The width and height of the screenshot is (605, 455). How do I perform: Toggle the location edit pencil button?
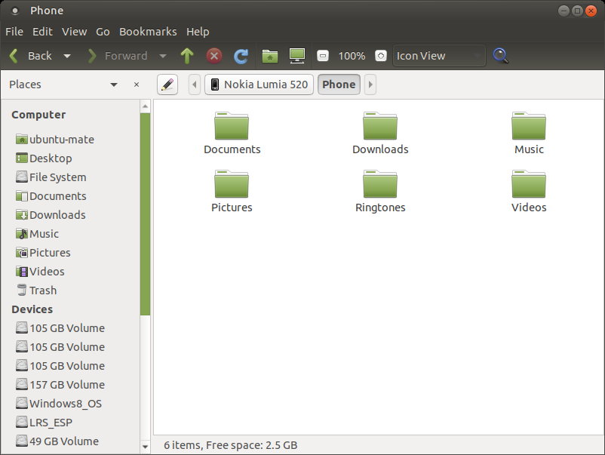(x=167, y=85)
